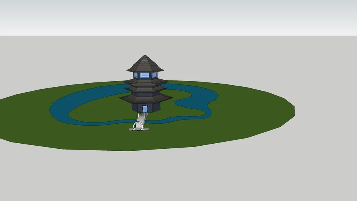Image resolution: width=357 pixels, height=201 pixels.
Task: Click the right blue window of the pagoda
Action: pyautogui.click(x=154, y=75)
